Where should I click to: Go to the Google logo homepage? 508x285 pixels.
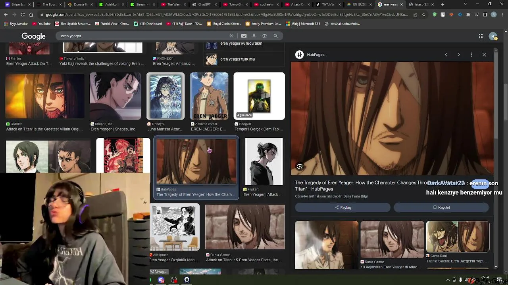[x=33, y=36]
